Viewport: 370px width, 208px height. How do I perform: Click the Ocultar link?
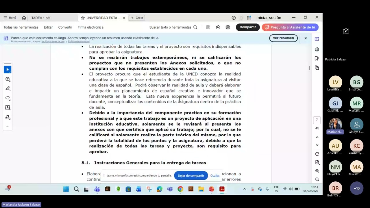[x=215, y=176]
